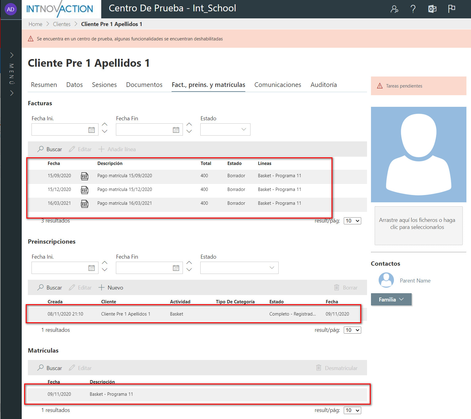Open calendar for Facturas Fecha Fin
The height and width of the screenshot is (419, 471).
click(176, 130)
